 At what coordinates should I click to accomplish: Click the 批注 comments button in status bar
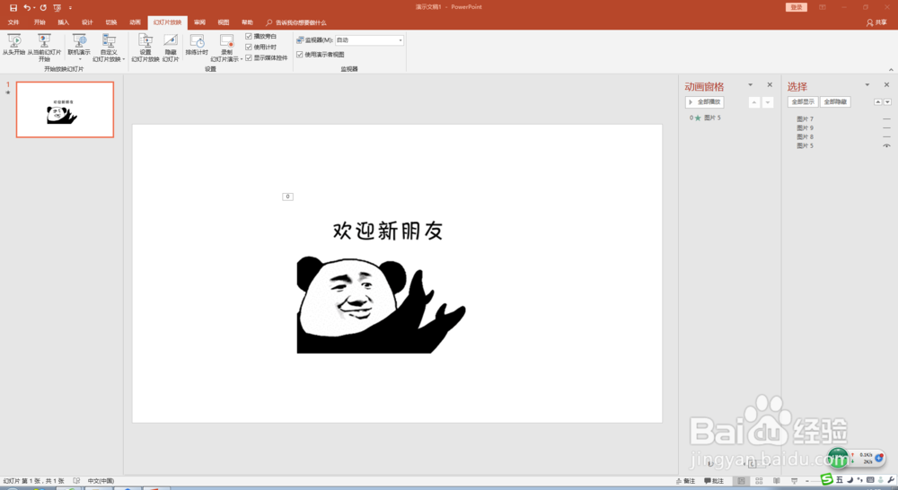[x=714, y=481]
